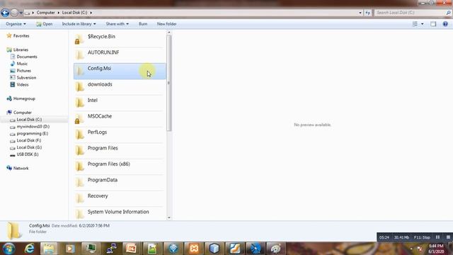Refresh the folder view icon
The image size is (453, 255).
[x=367, y=13]
